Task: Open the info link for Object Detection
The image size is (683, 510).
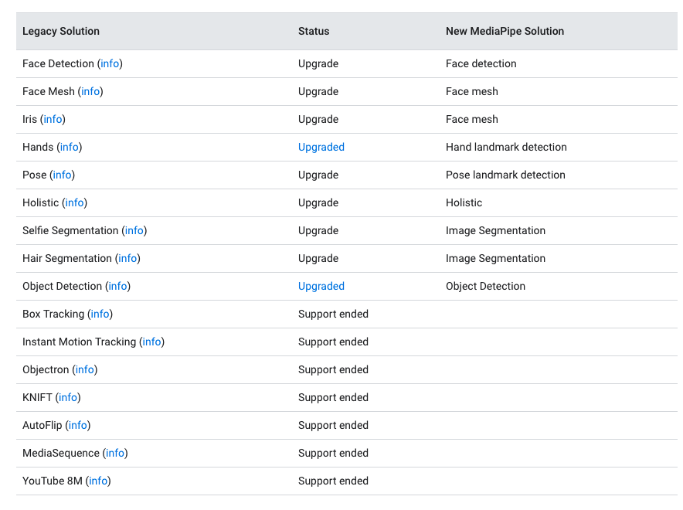Action: pos(117,286)
